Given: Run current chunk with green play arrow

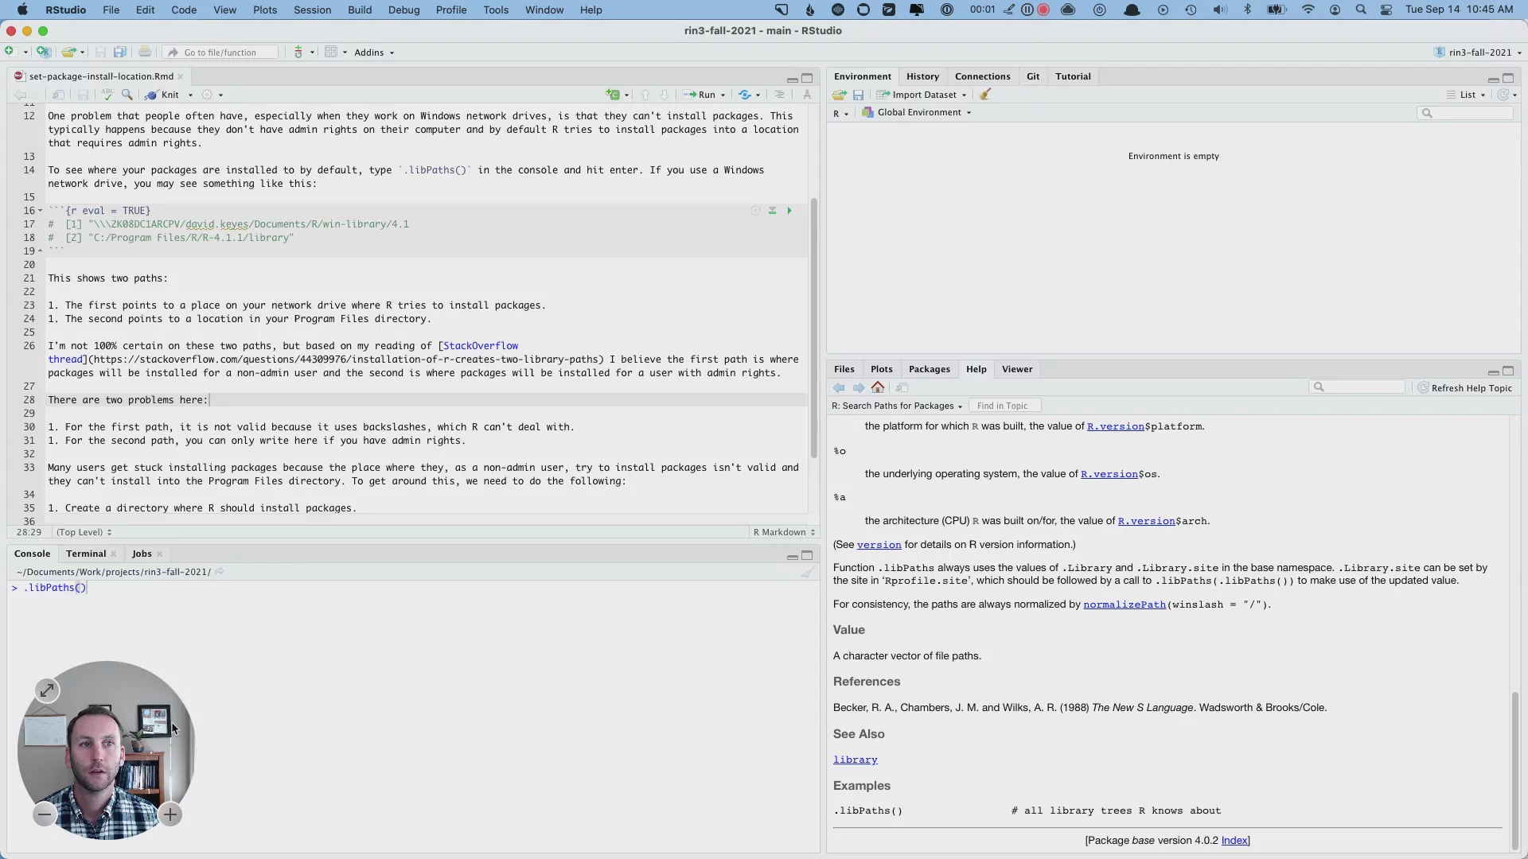Looking at the screenshot, I should point(789,211).
